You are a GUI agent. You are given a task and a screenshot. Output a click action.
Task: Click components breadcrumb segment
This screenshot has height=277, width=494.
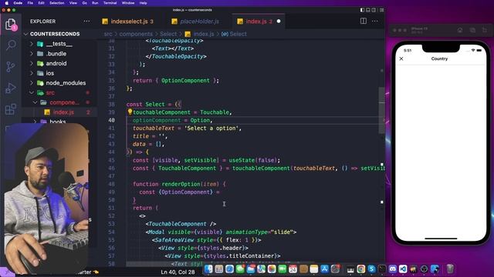pos(136,34)
